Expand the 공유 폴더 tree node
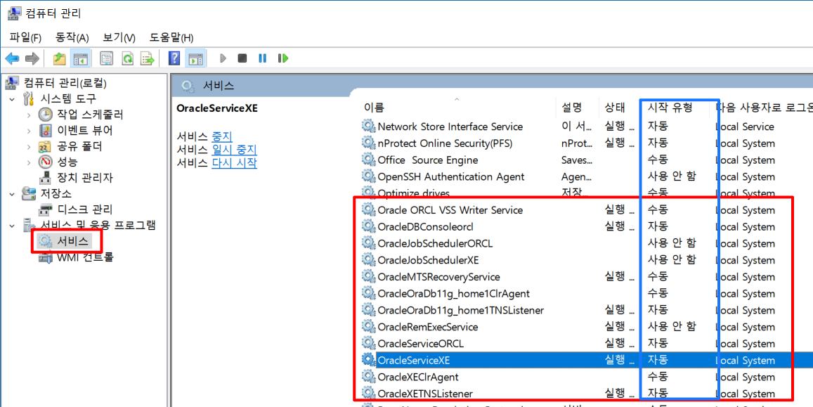 30,147
